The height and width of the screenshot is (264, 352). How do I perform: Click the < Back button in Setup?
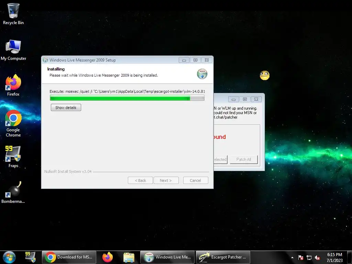(140, 180)
